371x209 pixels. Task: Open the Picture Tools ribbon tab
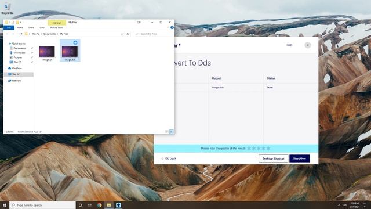point(57,28)
